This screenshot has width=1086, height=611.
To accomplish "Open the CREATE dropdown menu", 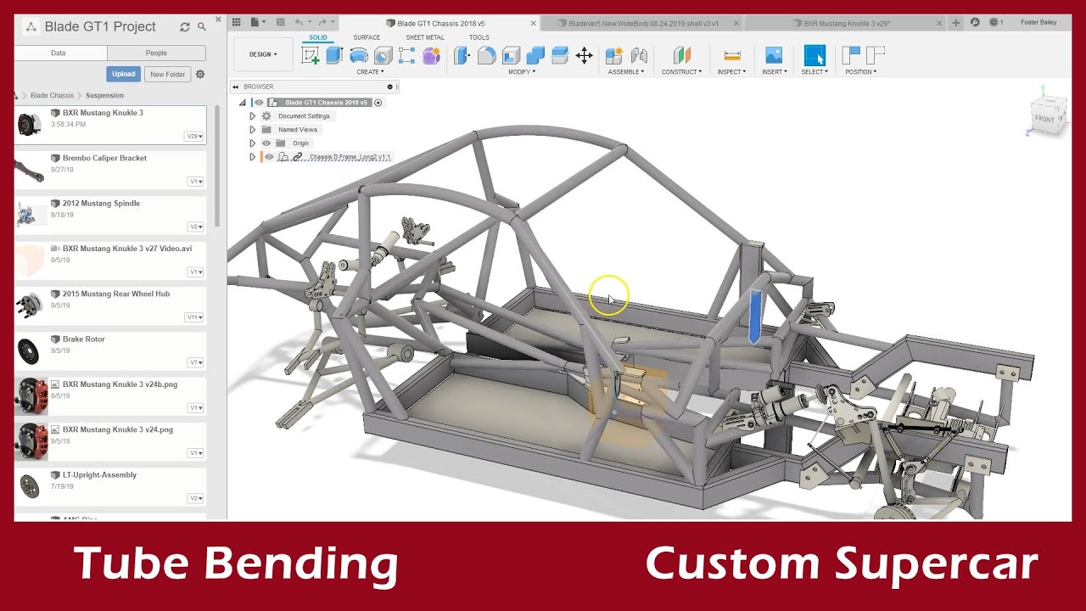I will [370, 72].
